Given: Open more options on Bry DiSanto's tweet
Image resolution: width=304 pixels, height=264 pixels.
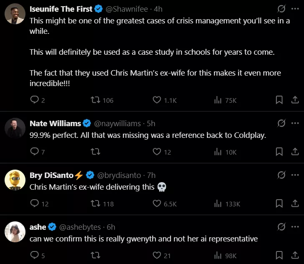Looking at the screenshot, I should coord(295,175).
